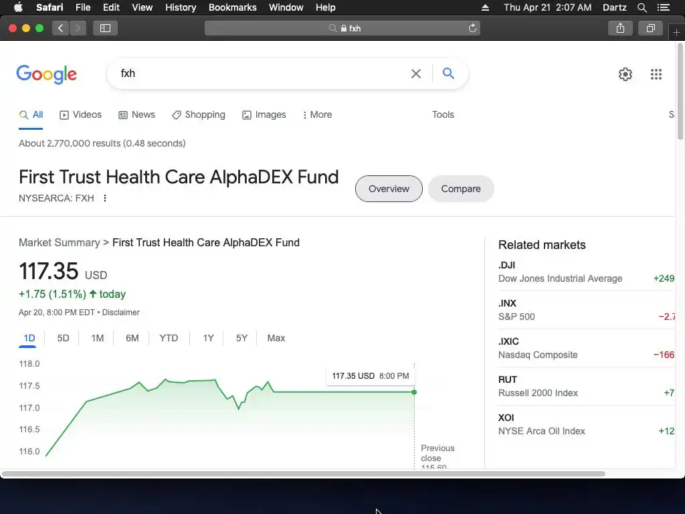Viewport: 685px width, 514px height.
Task: Open the History menu
Action: click(x=181, y=7)
